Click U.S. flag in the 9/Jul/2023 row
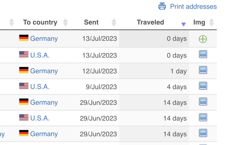Image resolution: width=227 pixels, height=145 pixels. click(24, 86)
